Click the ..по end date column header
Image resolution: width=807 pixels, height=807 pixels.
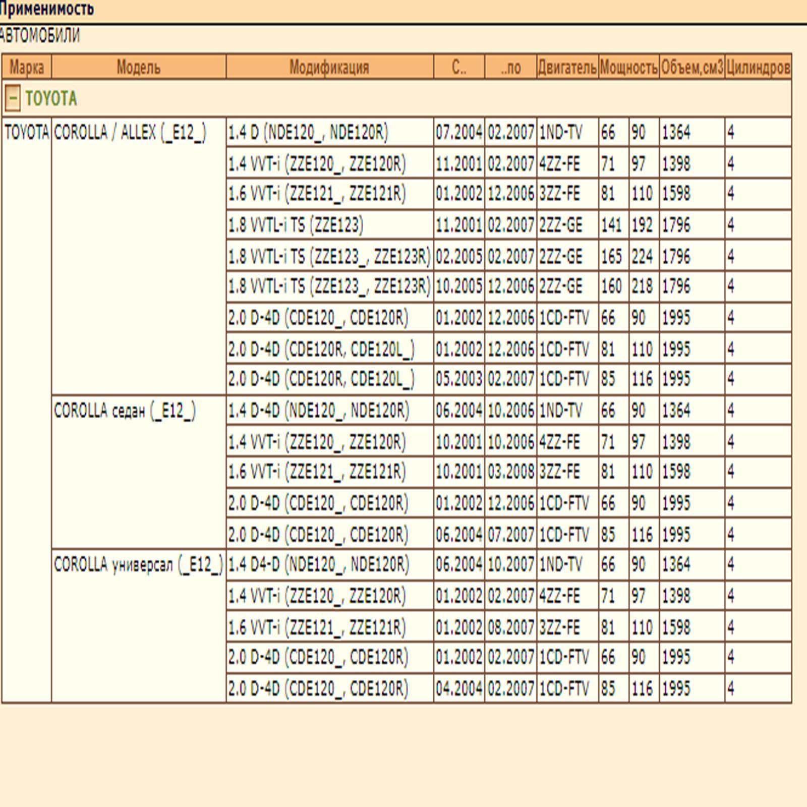(x=510, y=67)
